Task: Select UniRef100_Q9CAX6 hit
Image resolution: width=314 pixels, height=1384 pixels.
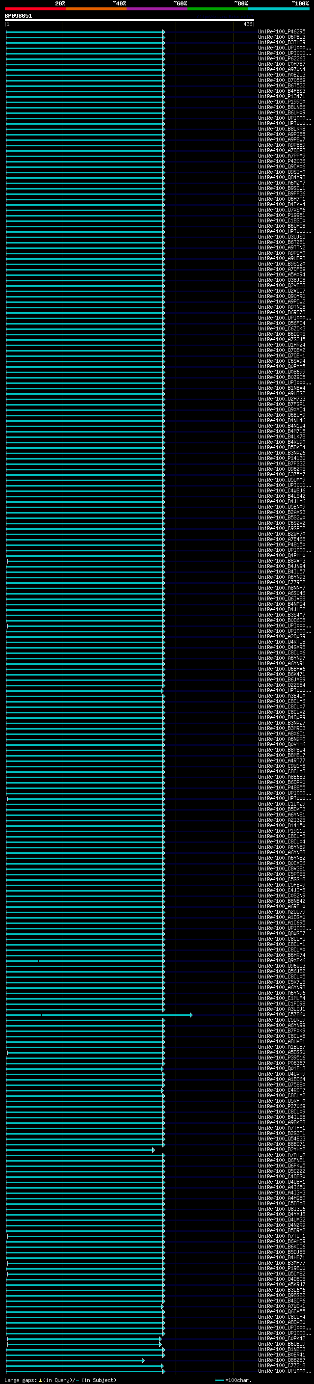Action: pos(282,166)
